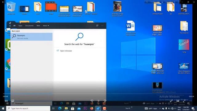
Task: Open the Action Center notifications icon
Action: (193, 109)
